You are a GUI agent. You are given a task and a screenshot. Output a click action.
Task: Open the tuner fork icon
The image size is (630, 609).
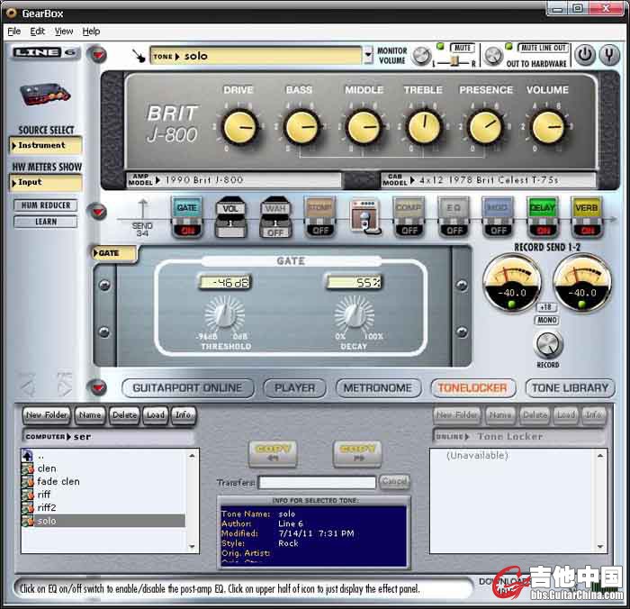click(609, 54)
